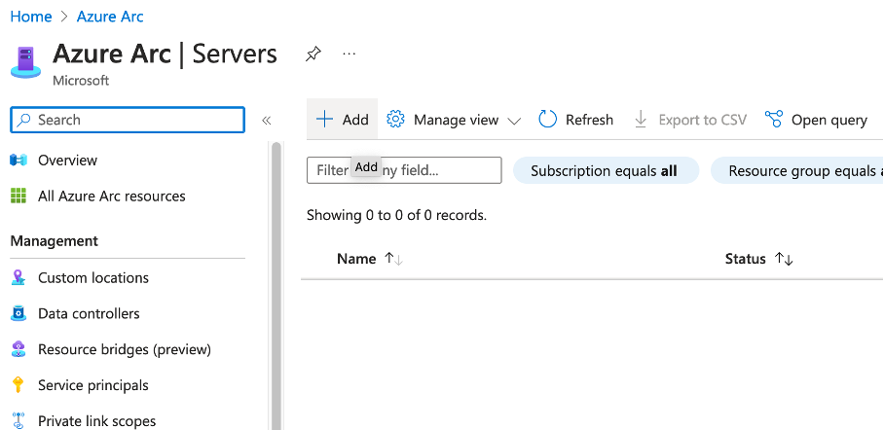
Task: Click the sidebar search magnifier icon
Action: point(23,120)
